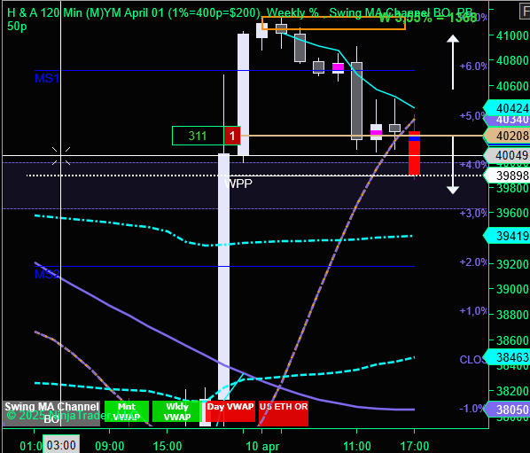
Task: Click the Swing MA Channel BO button
Action: (51, 412)
